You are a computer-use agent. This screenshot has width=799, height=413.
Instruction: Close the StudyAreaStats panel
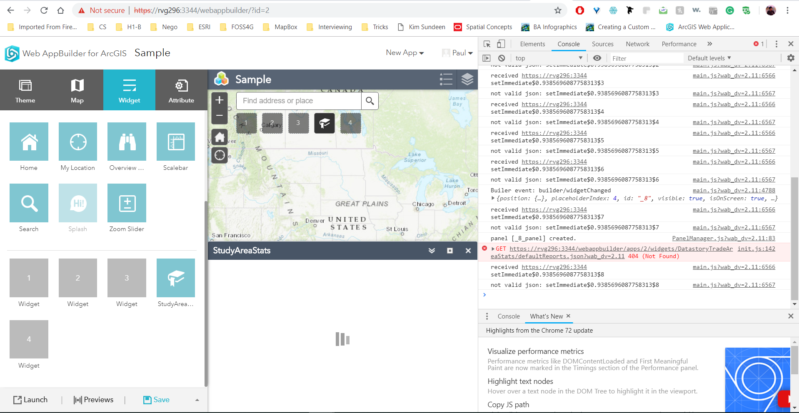[468, 251]
